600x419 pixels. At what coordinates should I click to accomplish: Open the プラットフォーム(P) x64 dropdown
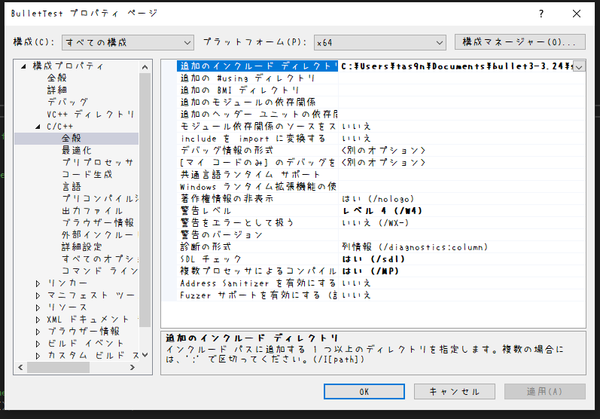coord(380,42)
